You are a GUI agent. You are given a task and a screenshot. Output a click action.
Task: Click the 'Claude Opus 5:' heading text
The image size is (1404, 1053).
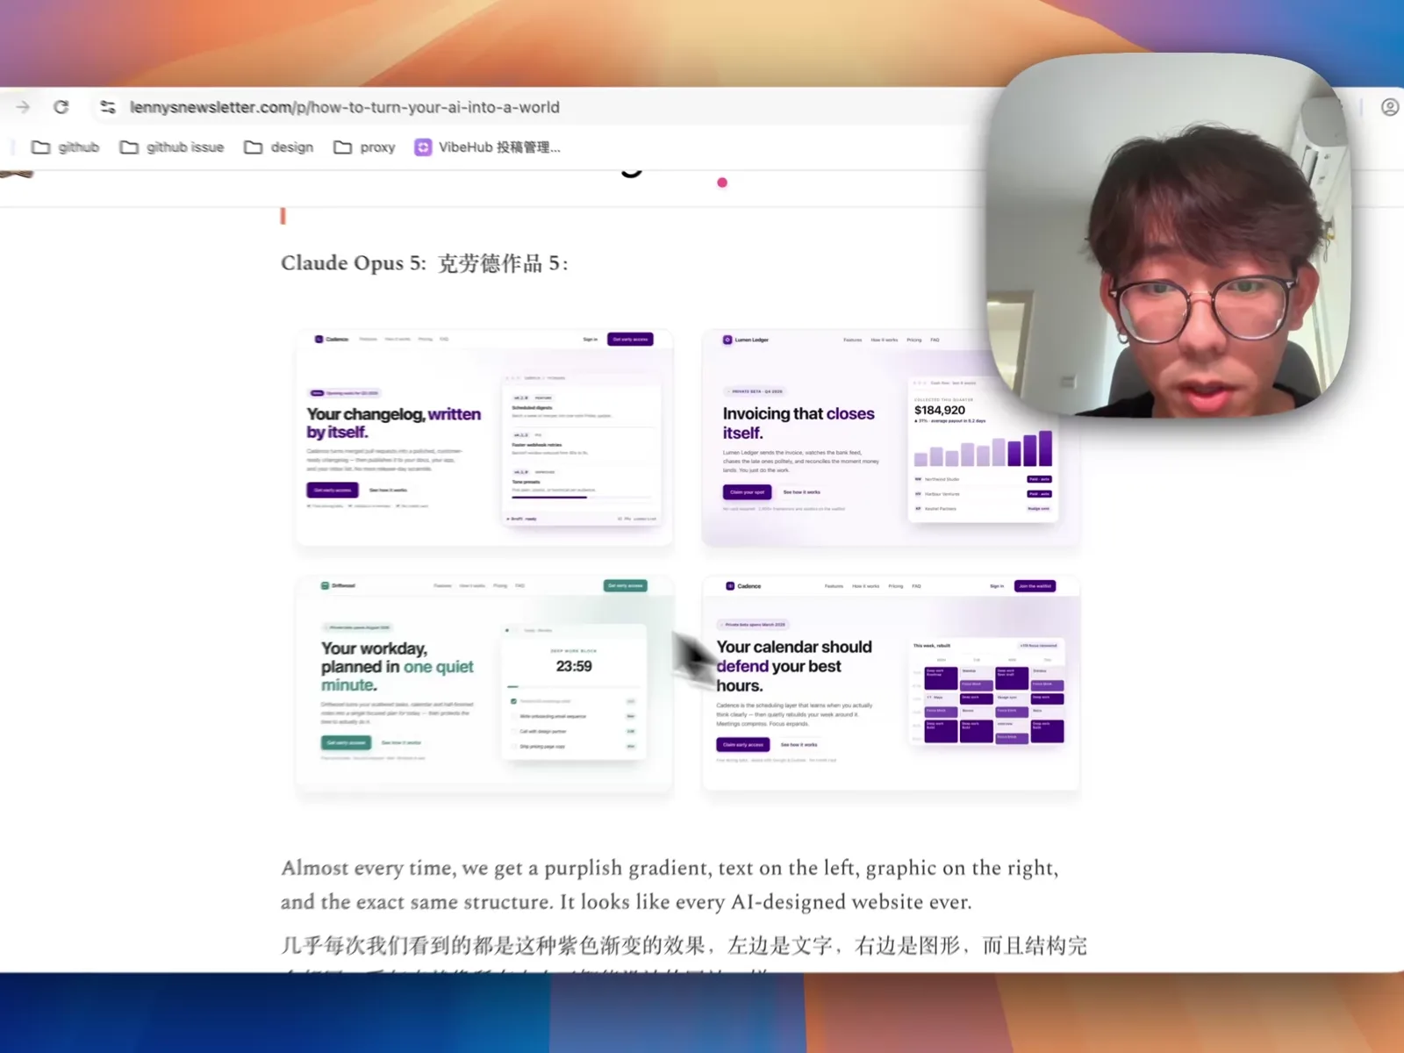pos(354,263)
